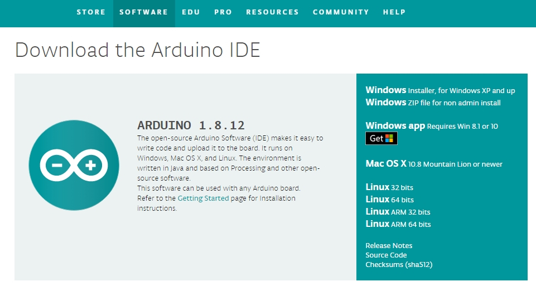Download Linux ARM 64 bits version
Viewport: 536px width, 291px height.
pyautogui.click(x=398, y=224)
